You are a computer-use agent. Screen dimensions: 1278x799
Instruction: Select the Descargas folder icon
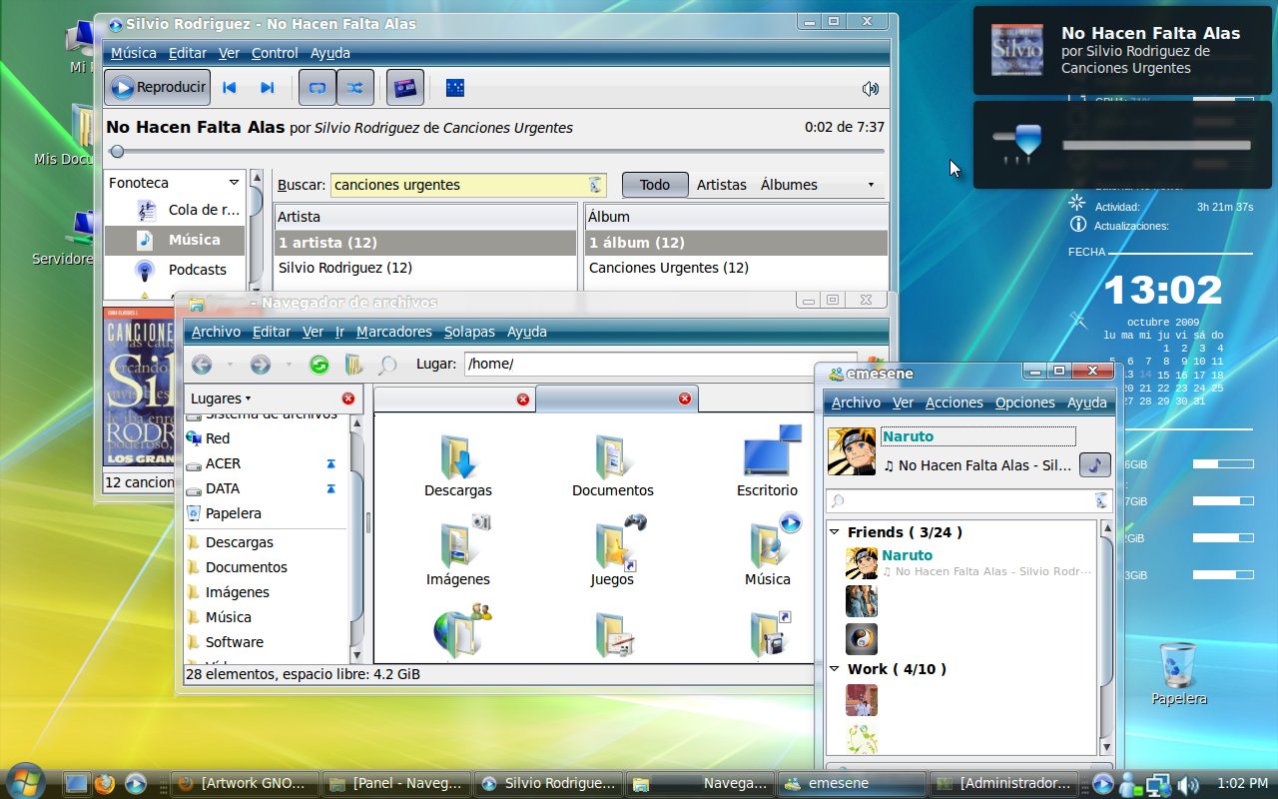click(458, 457)
